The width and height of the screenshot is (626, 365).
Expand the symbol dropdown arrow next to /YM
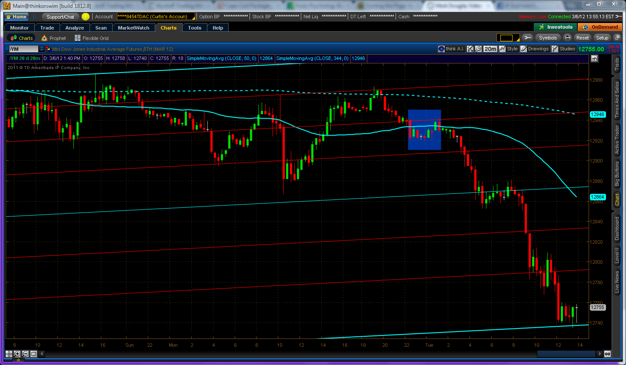click(x=42, y=49)
